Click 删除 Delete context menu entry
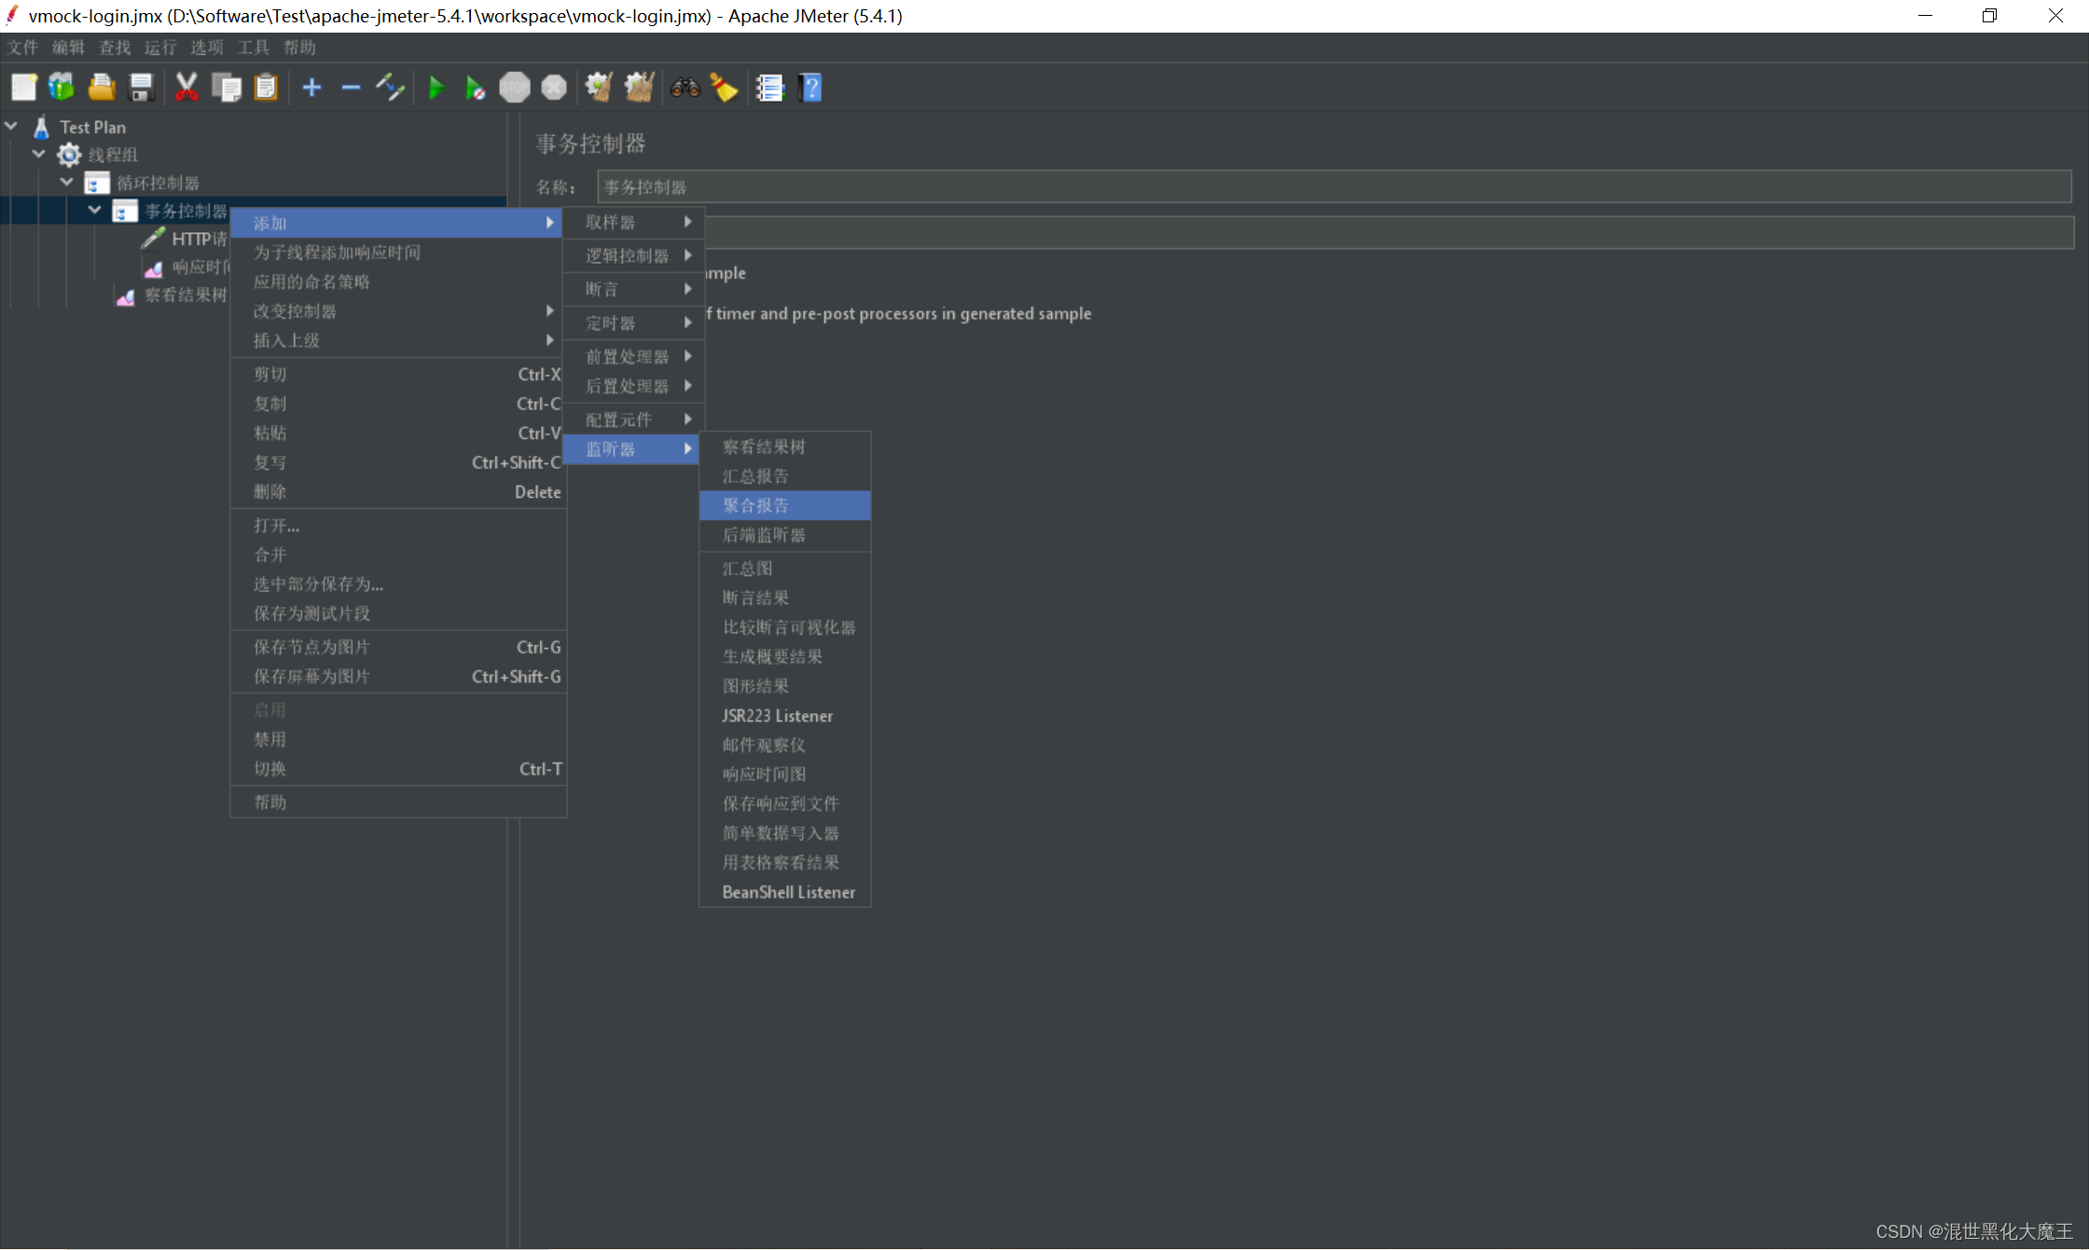The height and width of the screenshot is (1250, 2089). [x=270, y=491]
